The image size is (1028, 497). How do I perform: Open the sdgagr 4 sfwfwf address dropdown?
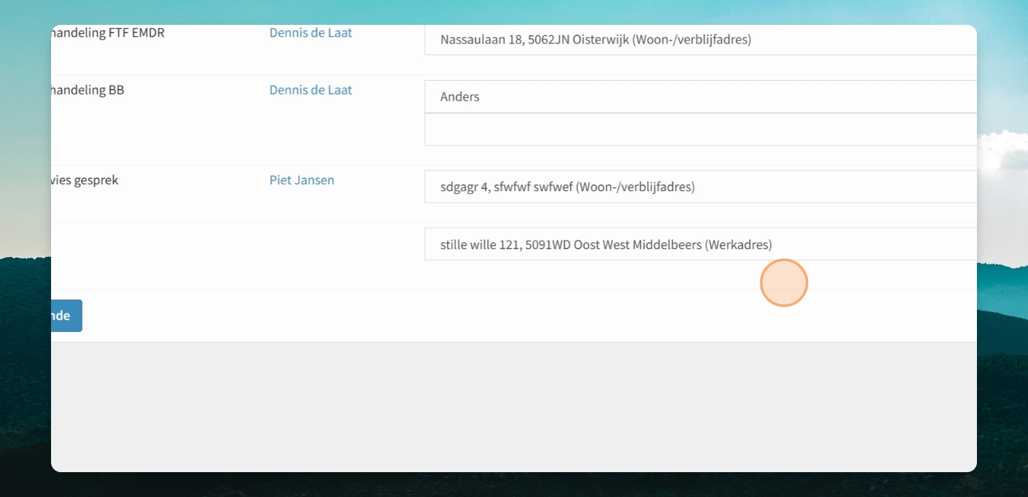point(700,186)
